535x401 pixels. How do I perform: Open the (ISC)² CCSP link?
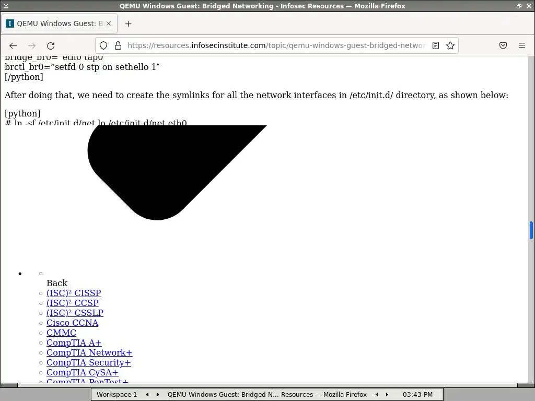coord(72,303)
